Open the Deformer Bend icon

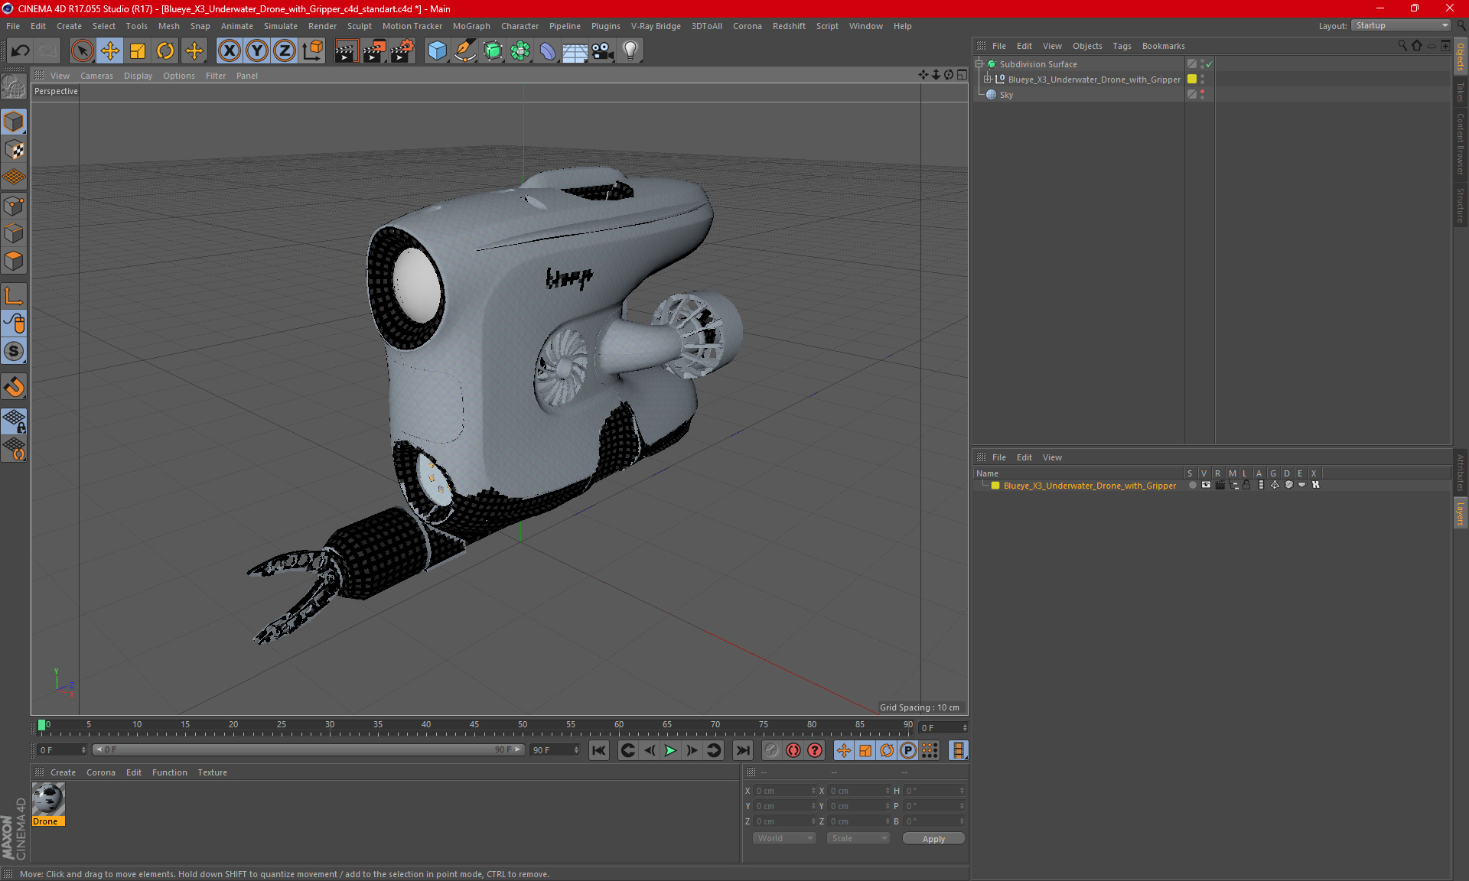point(548,51)
